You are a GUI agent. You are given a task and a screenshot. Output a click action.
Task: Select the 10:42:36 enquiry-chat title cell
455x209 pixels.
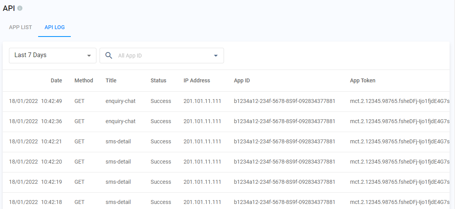(121, 122)
